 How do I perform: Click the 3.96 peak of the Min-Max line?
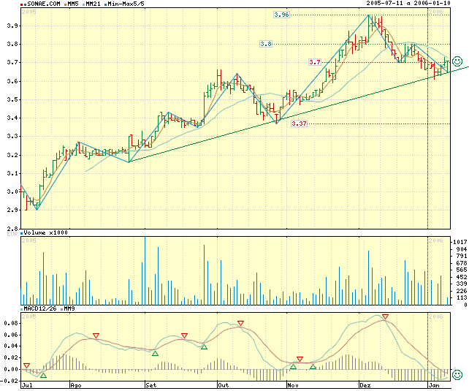[x=368, y=15]
